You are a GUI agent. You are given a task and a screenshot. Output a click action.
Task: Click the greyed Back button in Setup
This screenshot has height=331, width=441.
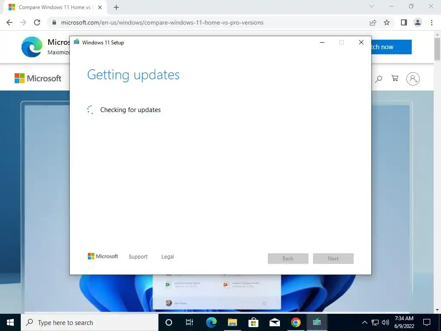point(288,259)
